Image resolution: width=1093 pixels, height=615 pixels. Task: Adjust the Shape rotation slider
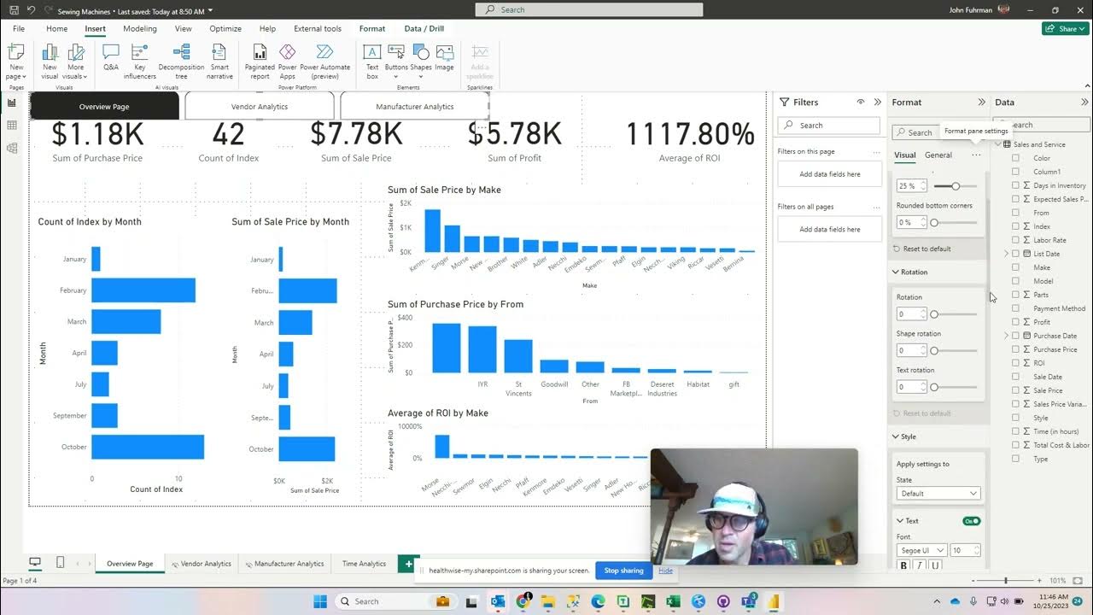(x=955, y=350)
